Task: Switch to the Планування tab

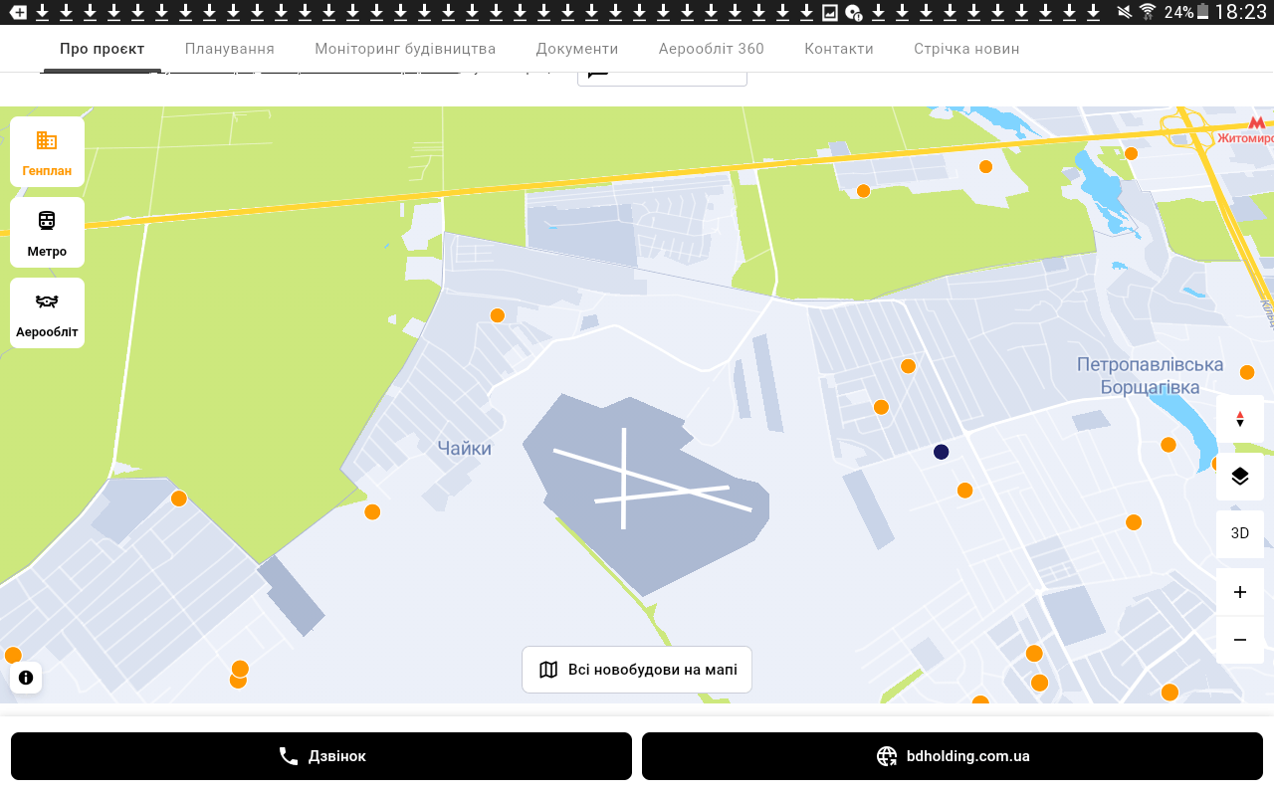Action: click(x=229, y=49)
